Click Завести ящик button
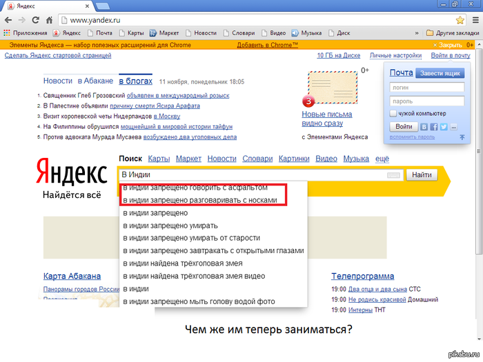 440,73
